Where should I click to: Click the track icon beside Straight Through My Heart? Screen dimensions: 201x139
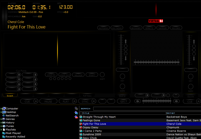tap(81, 117)
